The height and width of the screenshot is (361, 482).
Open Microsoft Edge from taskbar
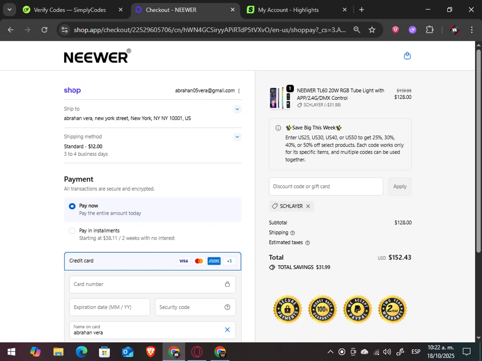[x=81, y=352]
